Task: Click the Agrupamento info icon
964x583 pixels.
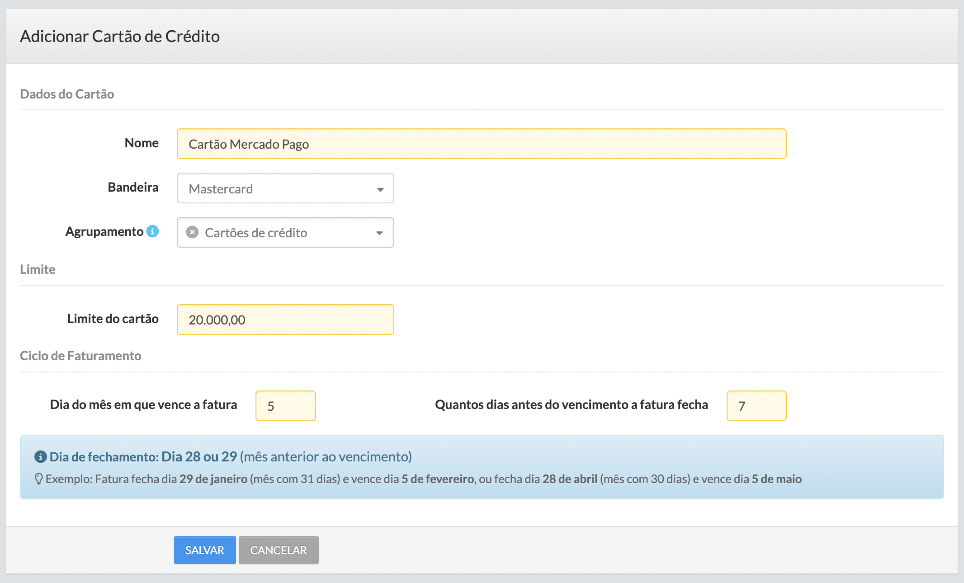Action: tap(153, 231)
